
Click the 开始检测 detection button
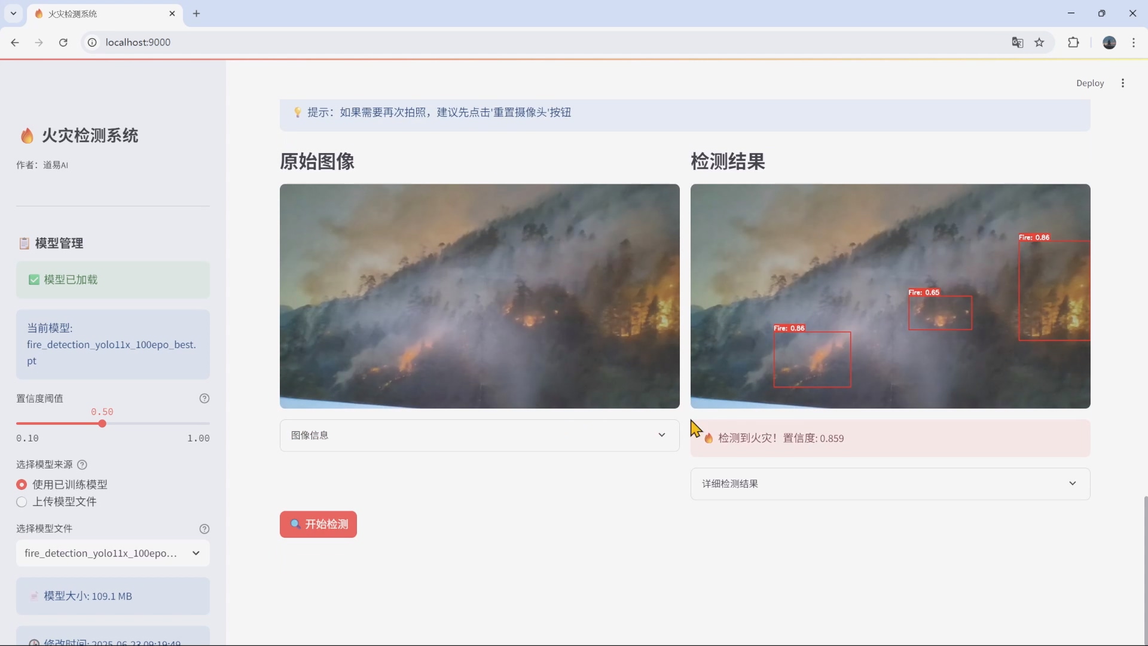pyautogui.click(x=318, y=524)
